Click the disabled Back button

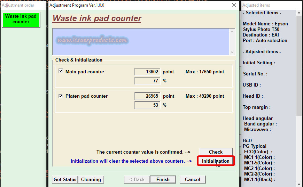(137, 179)
